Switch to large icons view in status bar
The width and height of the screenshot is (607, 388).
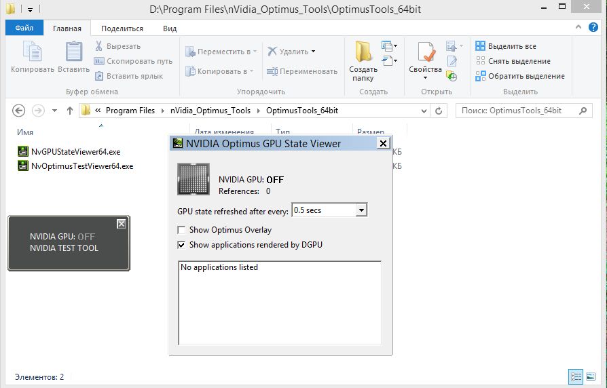tap(591, 376)
